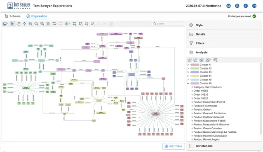
Task: Select the pointer selection tool
Action: point(12,24)
